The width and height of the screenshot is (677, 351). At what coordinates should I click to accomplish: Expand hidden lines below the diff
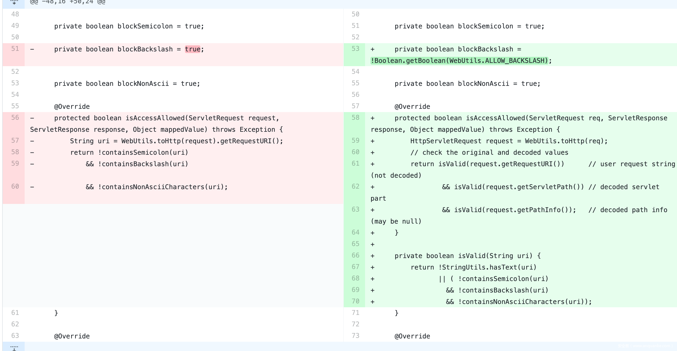pyautogui.click(x=14, y=348)
